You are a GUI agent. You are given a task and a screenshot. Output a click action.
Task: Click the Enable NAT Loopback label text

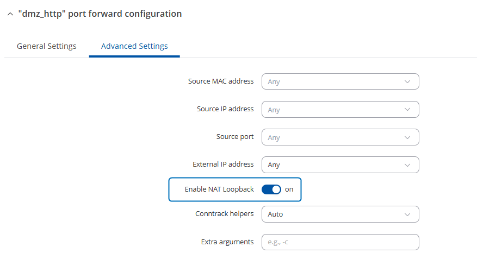click(219, 189)
